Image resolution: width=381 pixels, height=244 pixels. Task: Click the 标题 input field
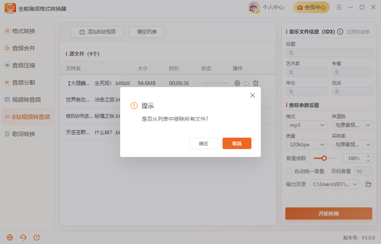click(329, 53)
